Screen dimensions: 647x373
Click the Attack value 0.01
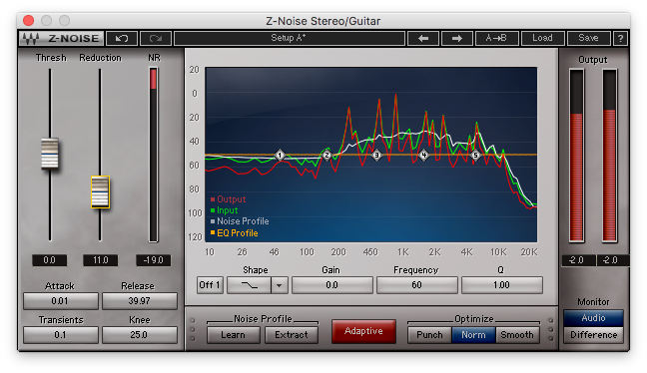click(x=61, y=301)
